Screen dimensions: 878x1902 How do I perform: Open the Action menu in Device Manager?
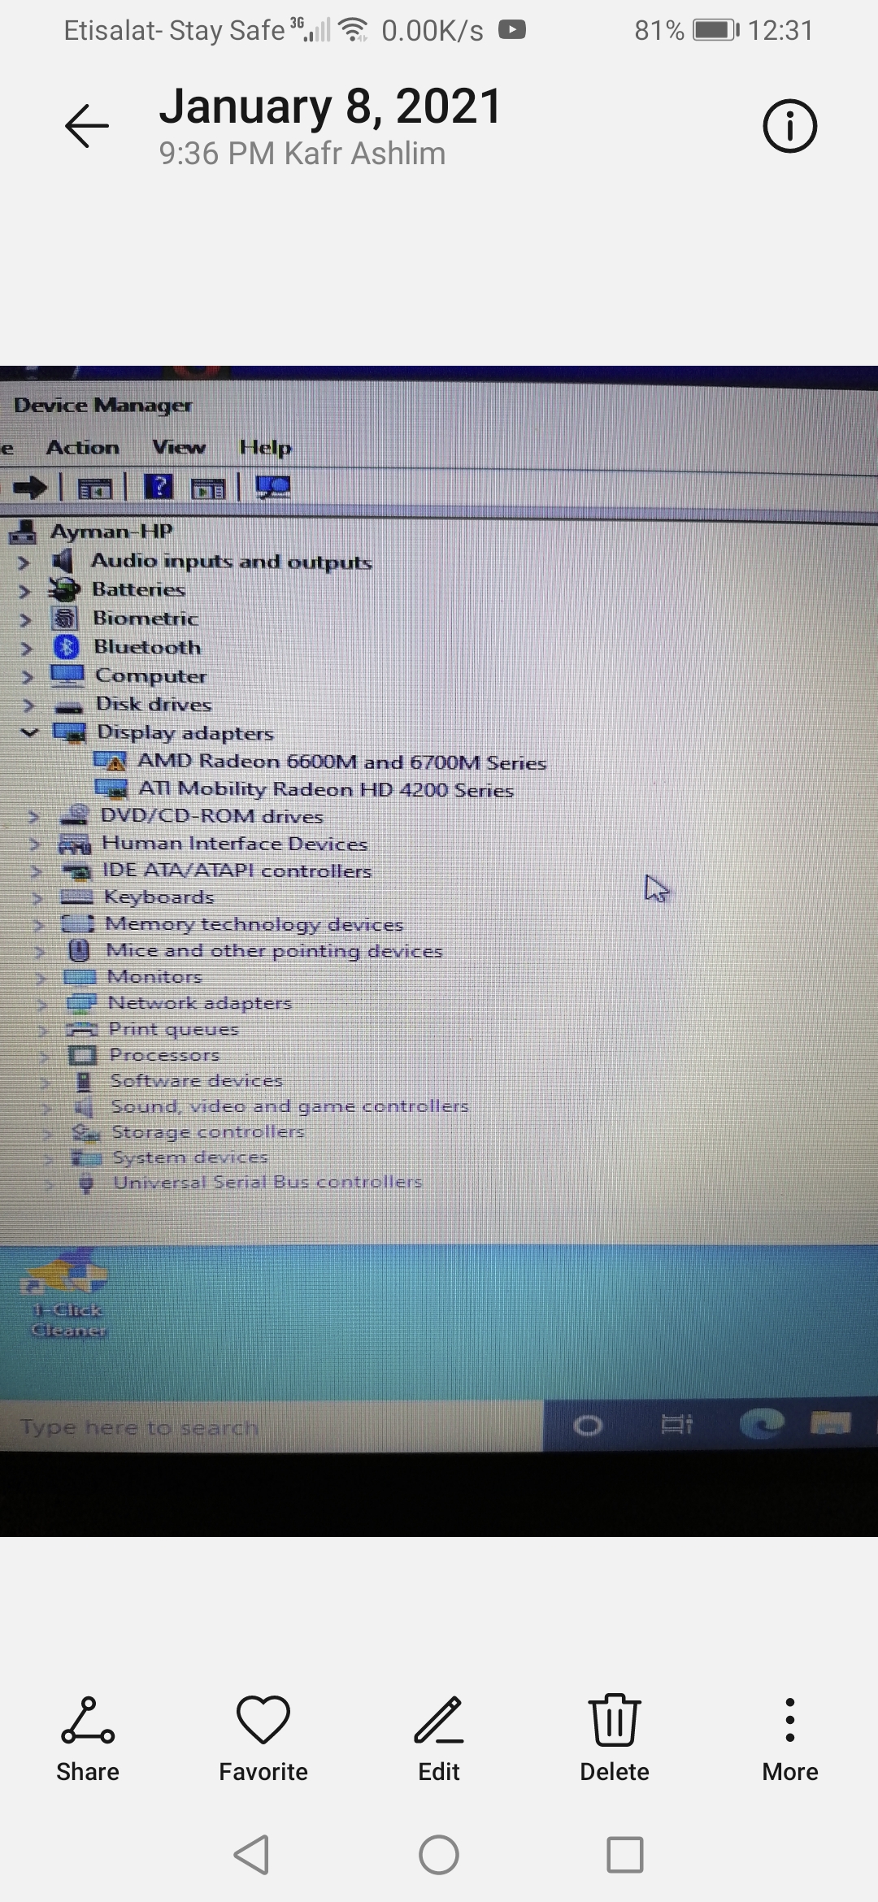(x=83, y=447)
